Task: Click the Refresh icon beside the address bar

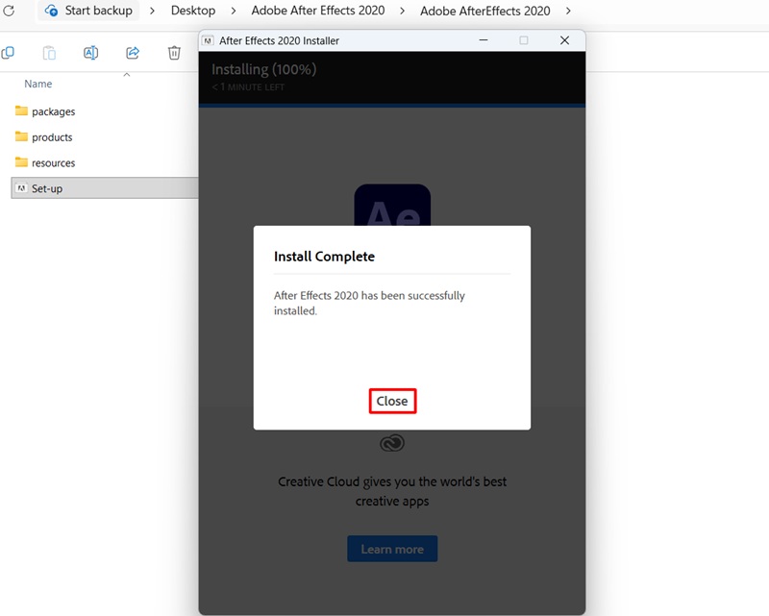Action: point(9,11)
